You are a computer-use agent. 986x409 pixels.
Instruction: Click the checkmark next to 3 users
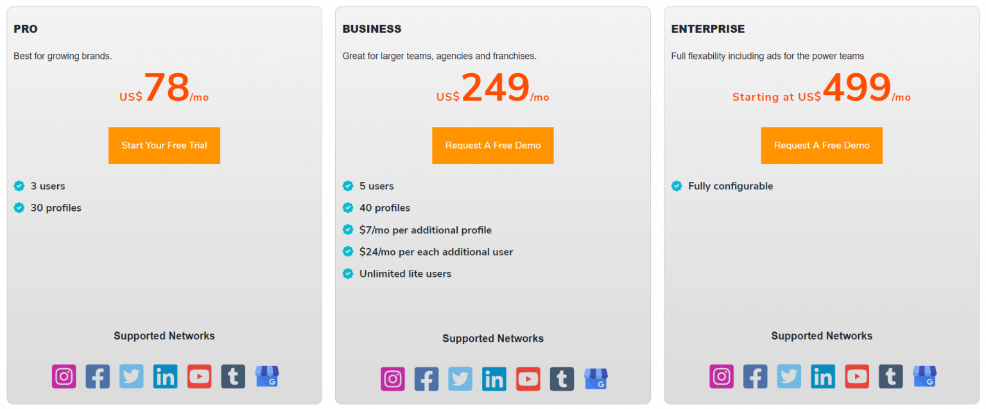pos(19,186)
